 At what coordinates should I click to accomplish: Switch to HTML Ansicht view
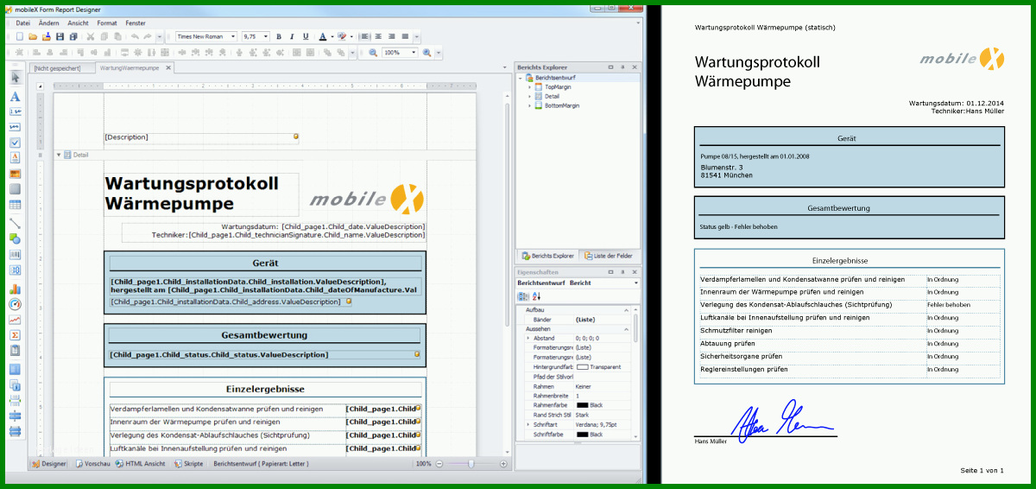pos(141,464)
